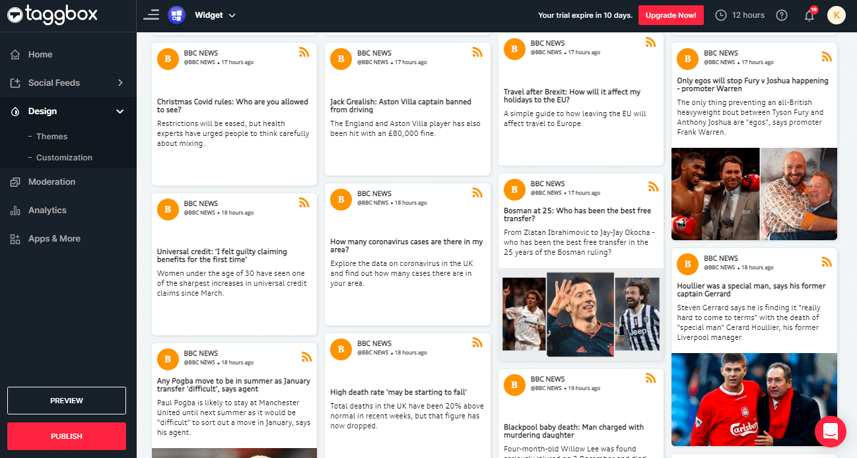Image resolution: width=857 pixels, height=458 pixels.
Task: Click the PREVIEW button
Action: (x=67, y=401)
